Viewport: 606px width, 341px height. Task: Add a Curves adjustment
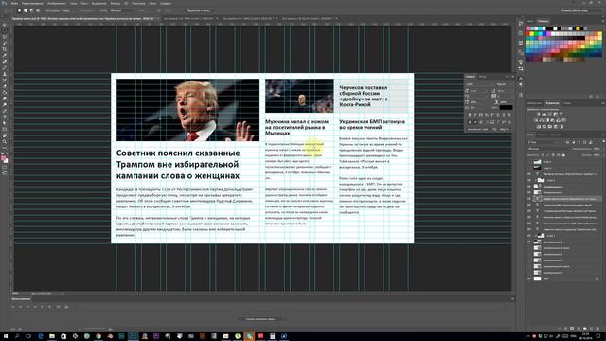549,114
